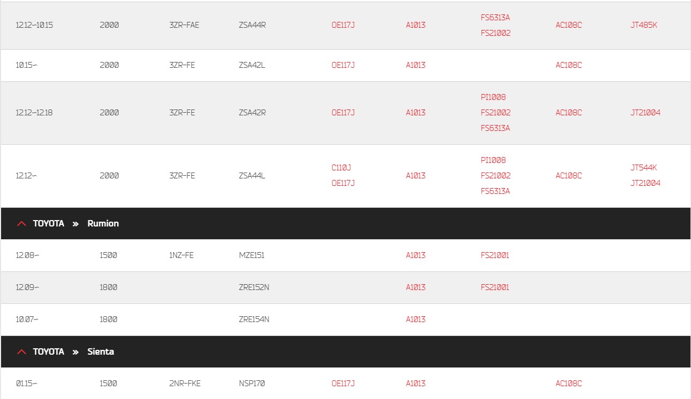
Task: Open OE117J link for NSP170
Action: point(343,384)
